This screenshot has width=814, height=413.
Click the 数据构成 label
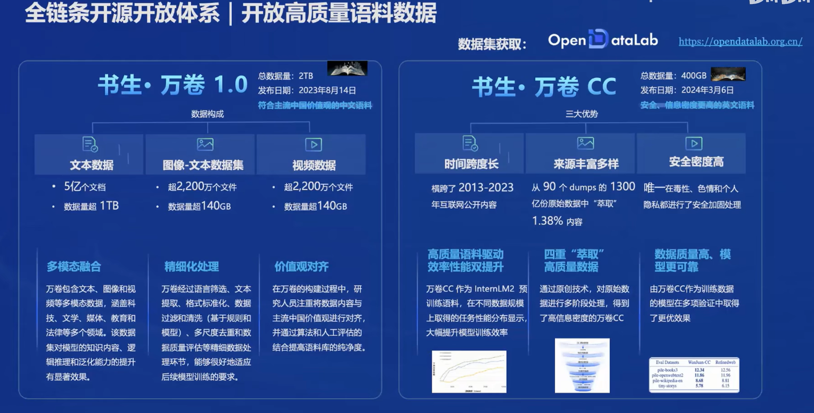tap(207, 114)
